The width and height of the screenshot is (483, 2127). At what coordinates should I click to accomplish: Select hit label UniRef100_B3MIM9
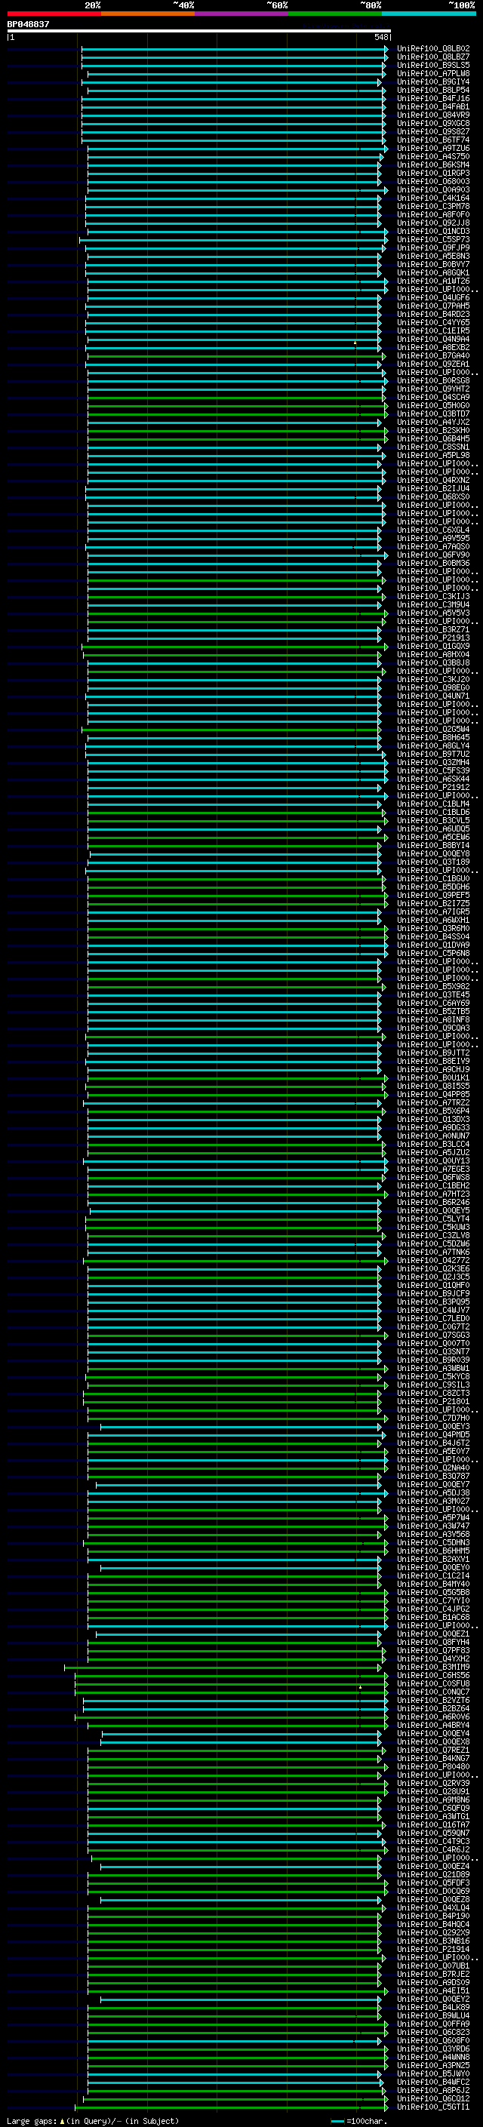[x=433, y=1668]
